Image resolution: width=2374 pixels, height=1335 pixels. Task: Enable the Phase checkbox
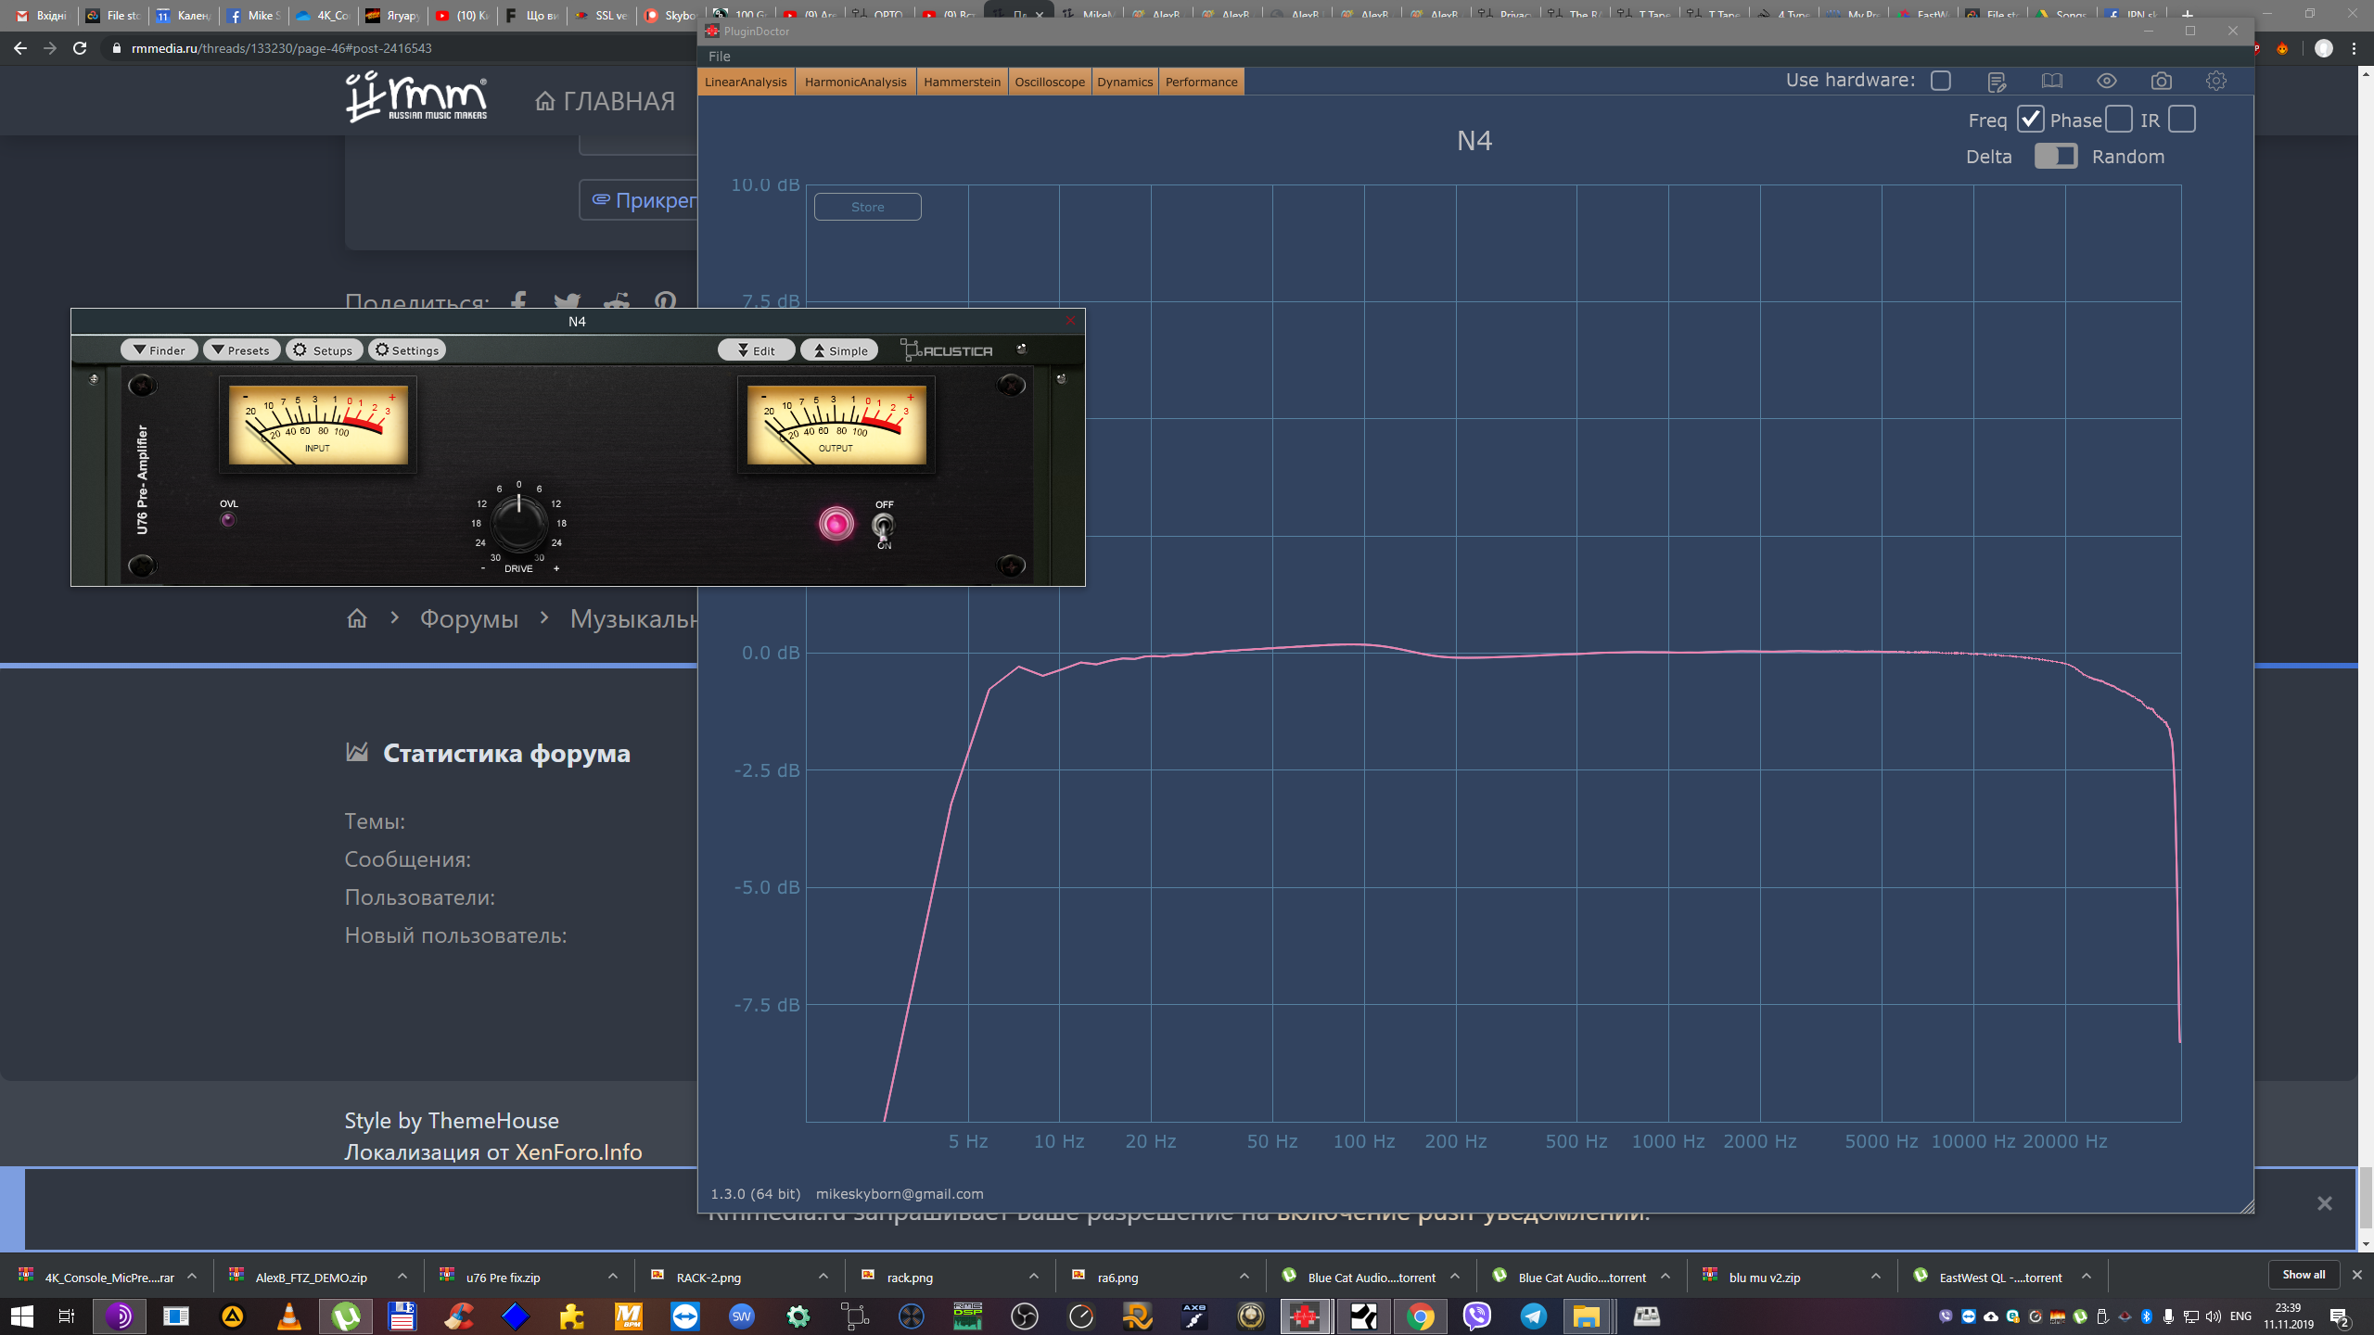tap(2118, 120)
